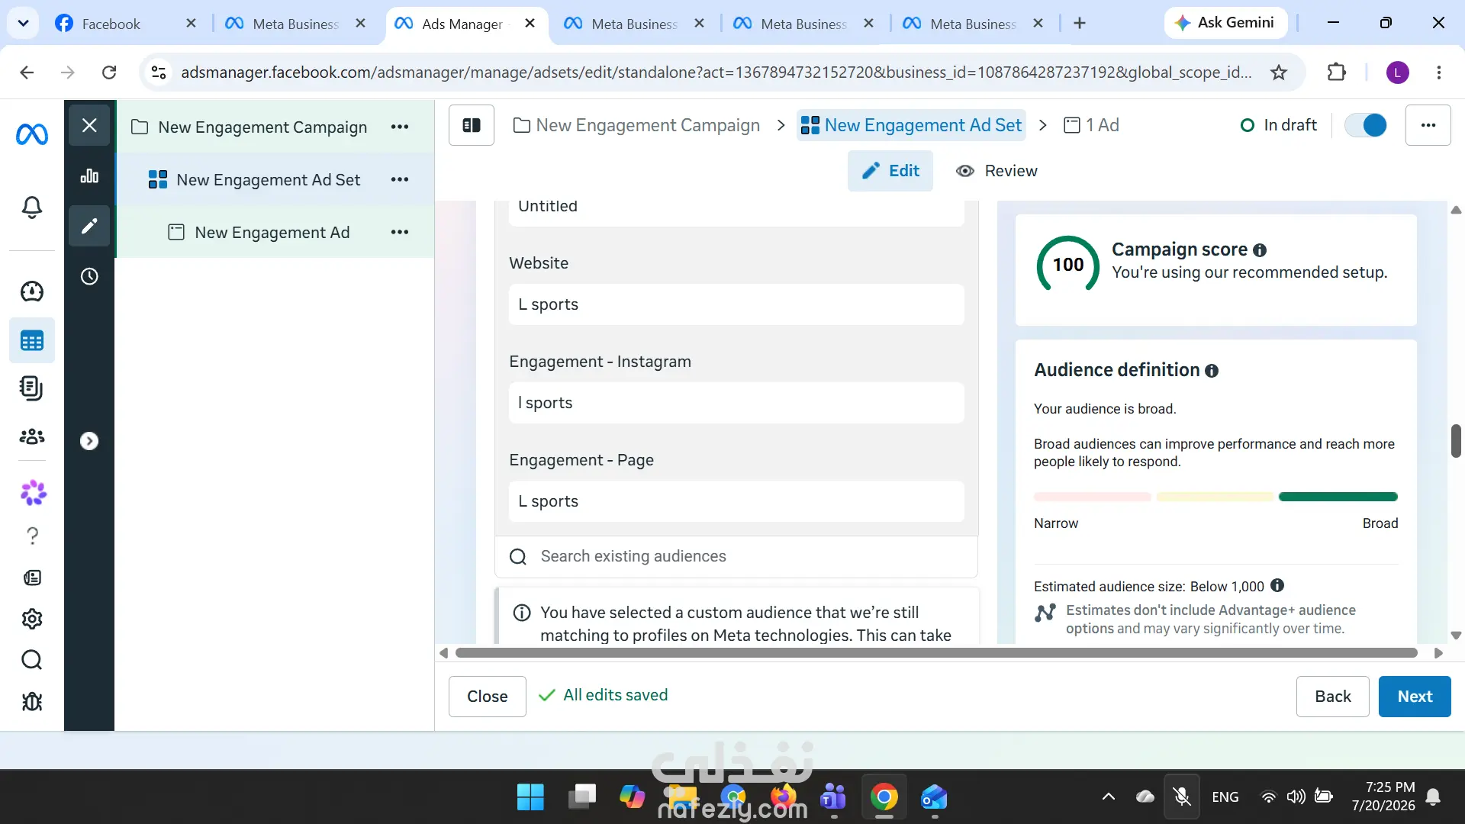Open more options for New Engagement Ad Set
The height and width of the screenshot is (824, 1465).
click(x=400, y=179)
